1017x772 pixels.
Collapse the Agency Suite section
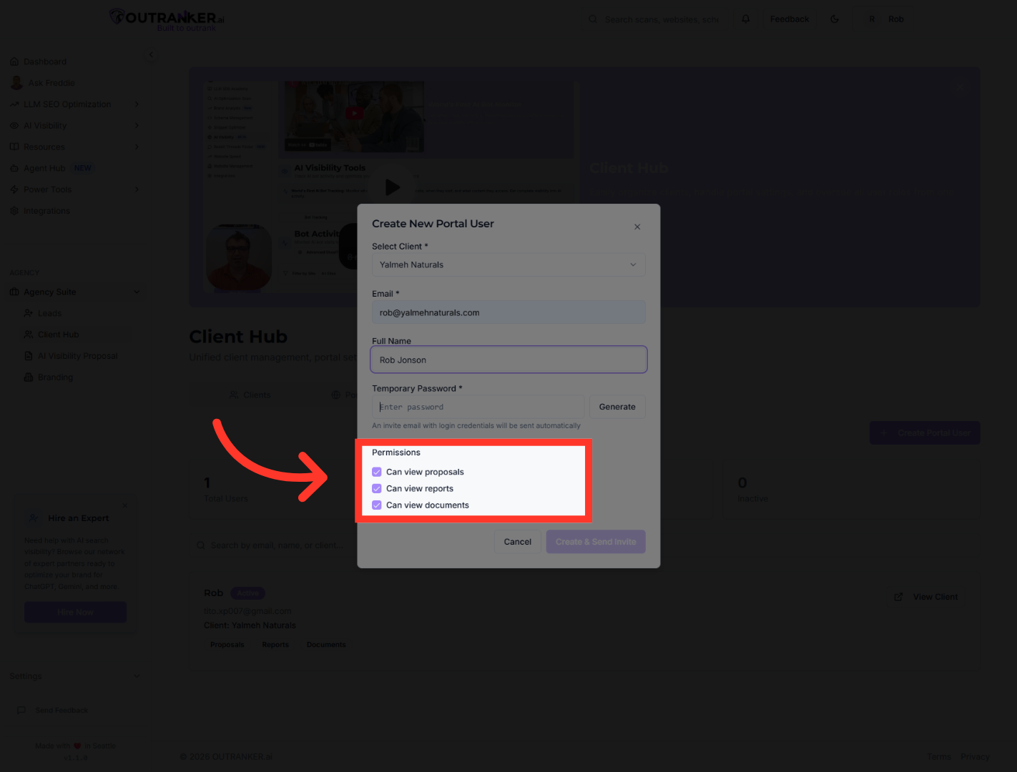click(x=137, y=292)
